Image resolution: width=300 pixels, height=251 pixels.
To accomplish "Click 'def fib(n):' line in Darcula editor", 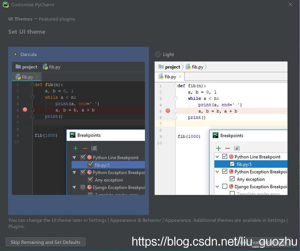I will (49, 84).
